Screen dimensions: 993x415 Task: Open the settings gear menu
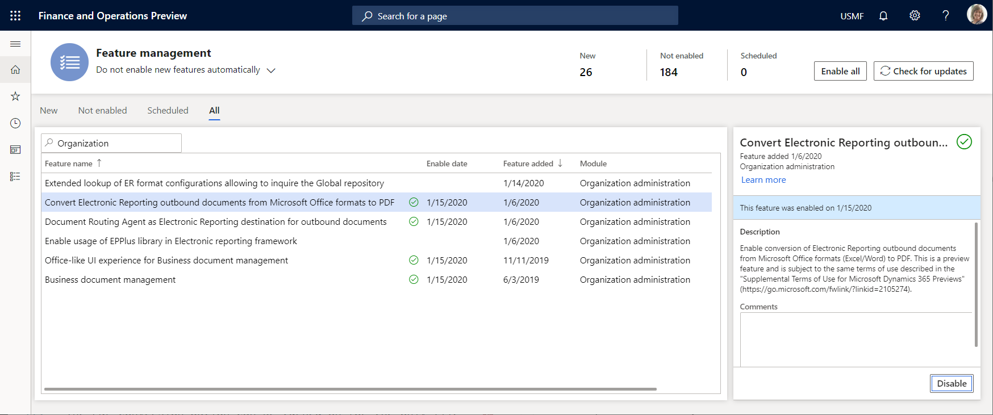point(915,16)
